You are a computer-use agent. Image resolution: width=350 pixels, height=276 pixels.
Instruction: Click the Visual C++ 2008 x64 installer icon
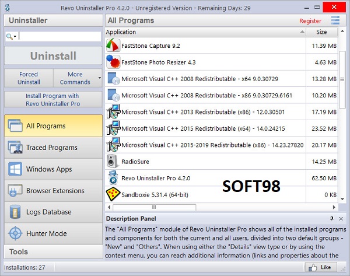click(x=113, y=79)
